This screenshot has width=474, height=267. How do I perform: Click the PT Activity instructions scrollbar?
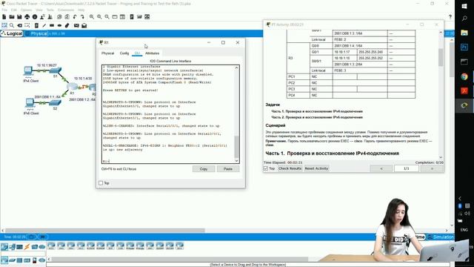pyautogui.click(x=441, y=58)
